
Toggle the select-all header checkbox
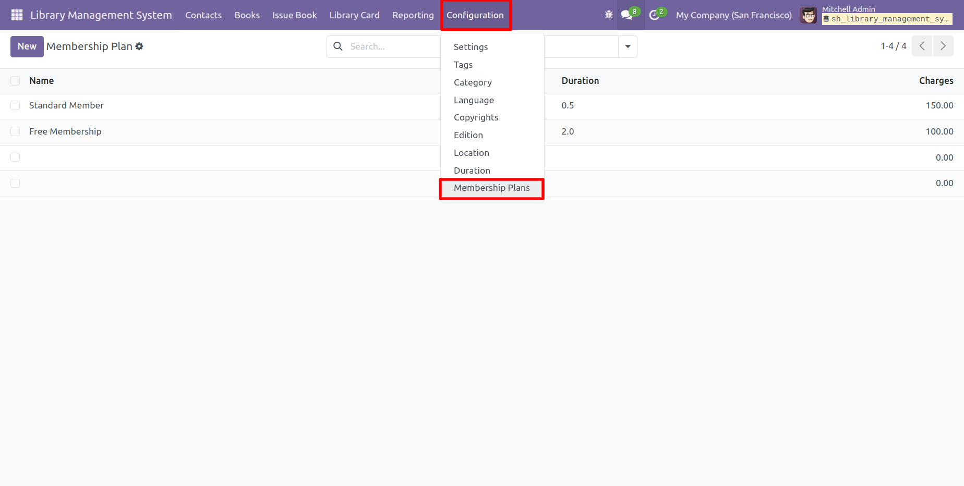(15, 81)
